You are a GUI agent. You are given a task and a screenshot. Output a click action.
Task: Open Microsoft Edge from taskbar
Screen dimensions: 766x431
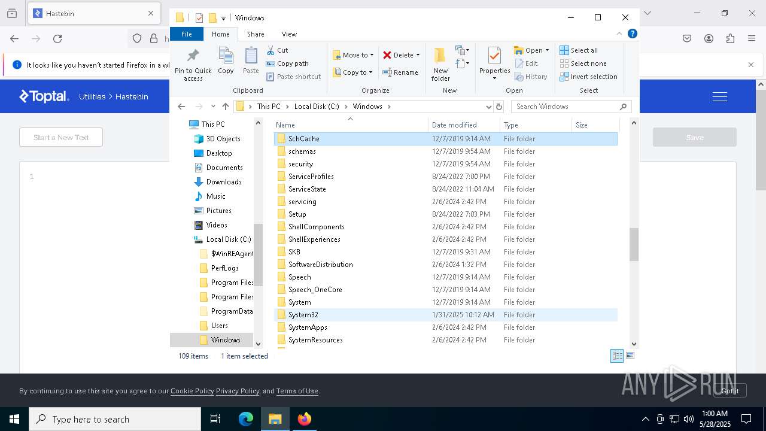pyautogui.click(x=246, y=419)
